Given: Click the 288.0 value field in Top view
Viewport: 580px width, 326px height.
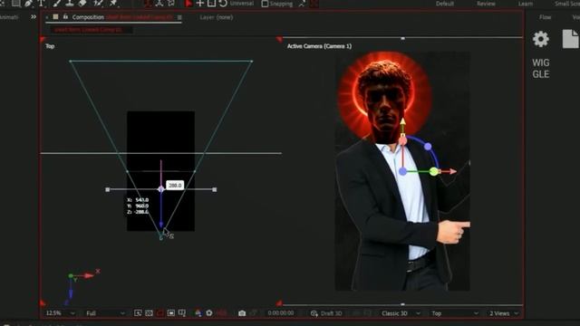Looking at the screenshot, I should pyautogui.click(x=175, y=185).
